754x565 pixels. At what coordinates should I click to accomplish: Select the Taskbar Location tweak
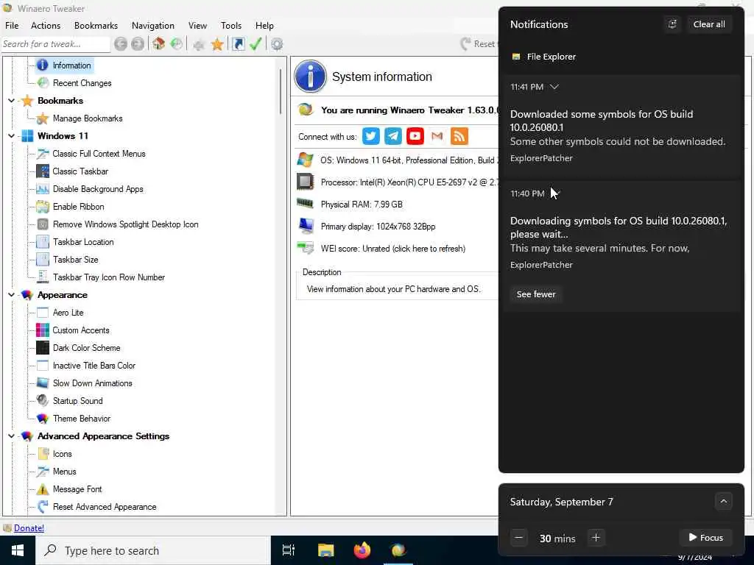tap(83, 242)
